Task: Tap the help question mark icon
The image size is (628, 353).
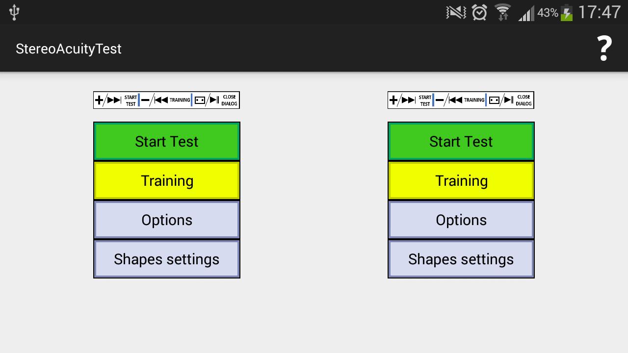Action: tap(604, 49)
